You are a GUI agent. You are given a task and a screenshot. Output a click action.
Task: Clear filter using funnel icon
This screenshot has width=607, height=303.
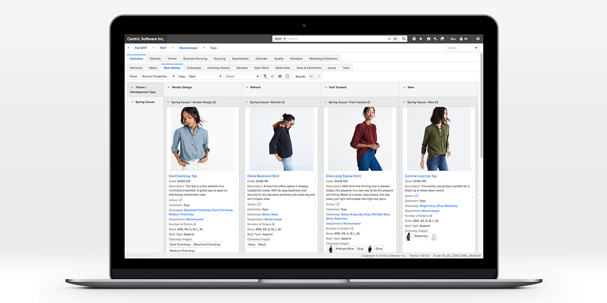click(265, 77)
